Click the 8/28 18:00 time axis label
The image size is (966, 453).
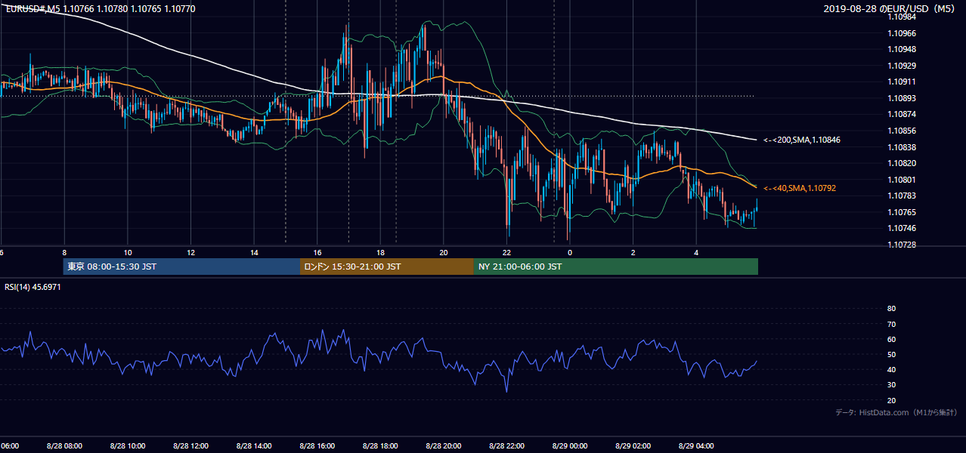click(x=380, y=446)
